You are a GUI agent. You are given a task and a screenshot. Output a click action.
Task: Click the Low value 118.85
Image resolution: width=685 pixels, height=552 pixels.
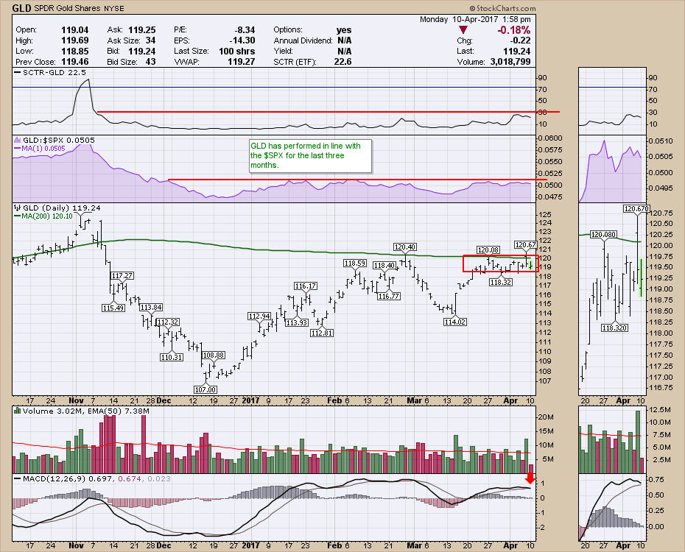pos(74,51)
